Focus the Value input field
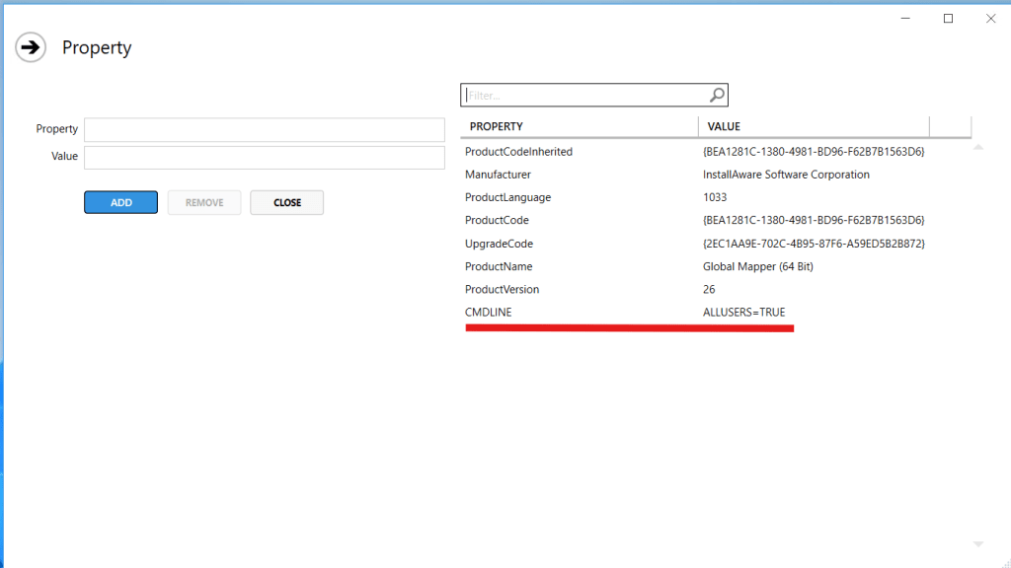The height and width of the screenshot is (568, 1011). point(264,158)
